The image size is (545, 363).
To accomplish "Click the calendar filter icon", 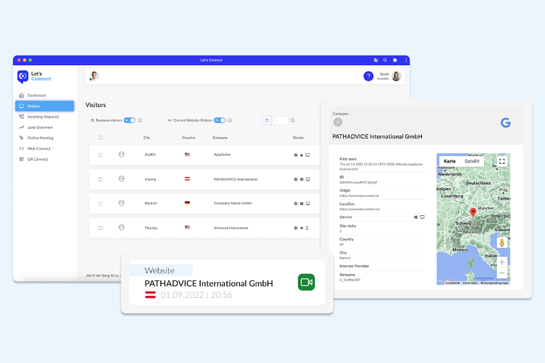I will tap(267, 120).
